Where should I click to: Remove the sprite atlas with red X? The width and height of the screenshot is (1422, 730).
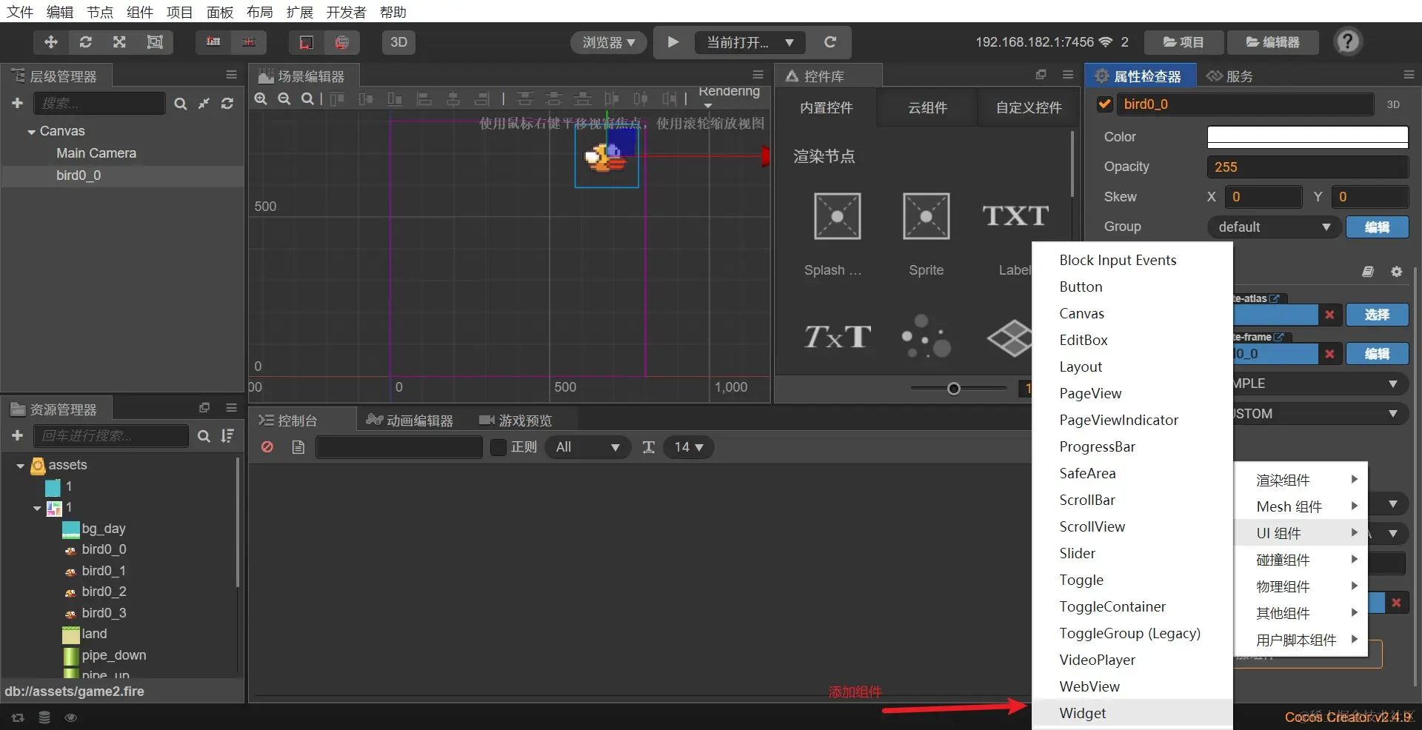(1329, 315)
